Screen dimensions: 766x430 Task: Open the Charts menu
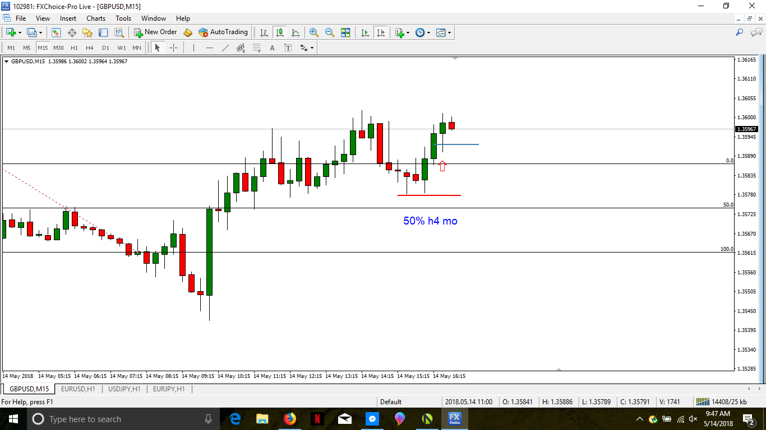point(96,18)
